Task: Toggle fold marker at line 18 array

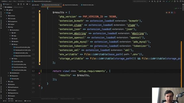Action: coord(40,12)
